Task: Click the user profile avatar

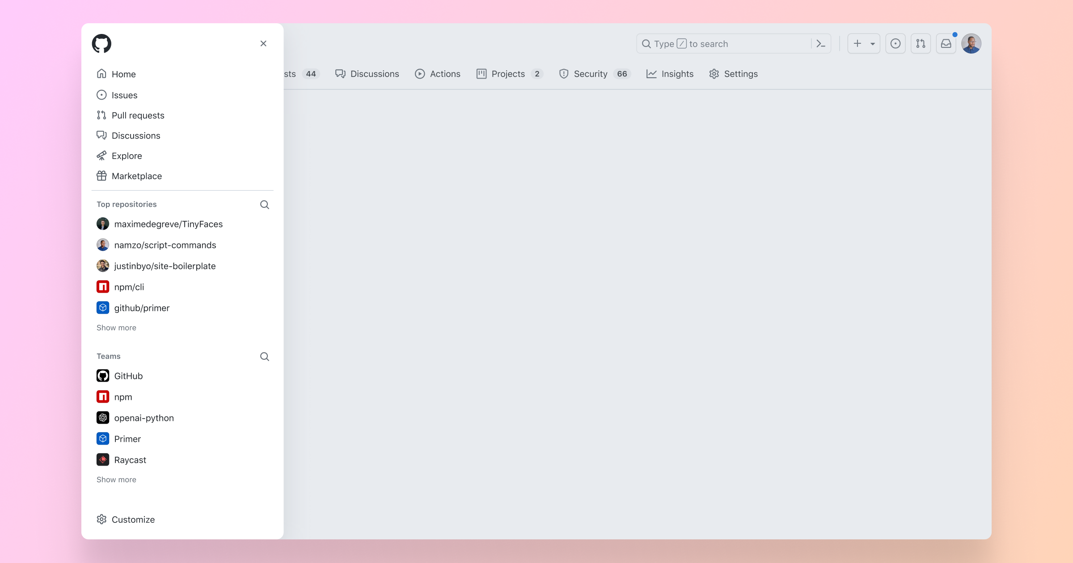Action: [x=971, y=44]
